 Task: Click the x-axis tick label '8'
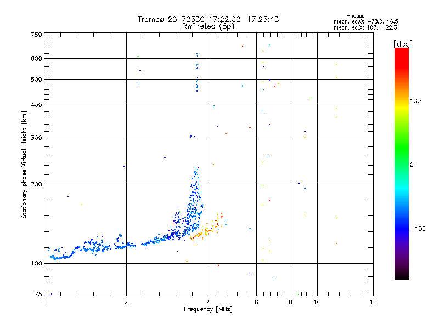point(291,302)
